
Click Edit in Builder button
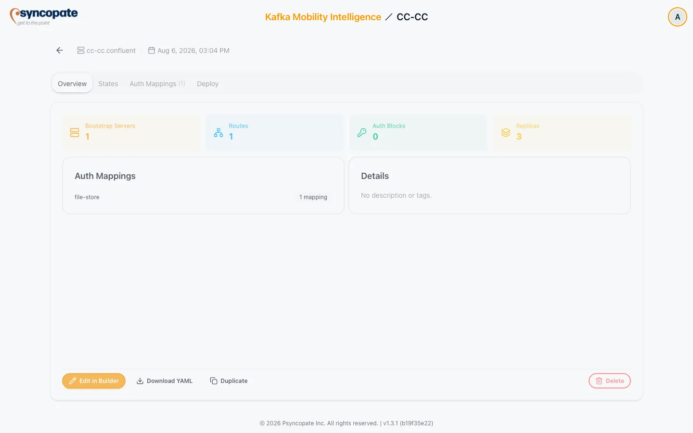tap(94, 381)
